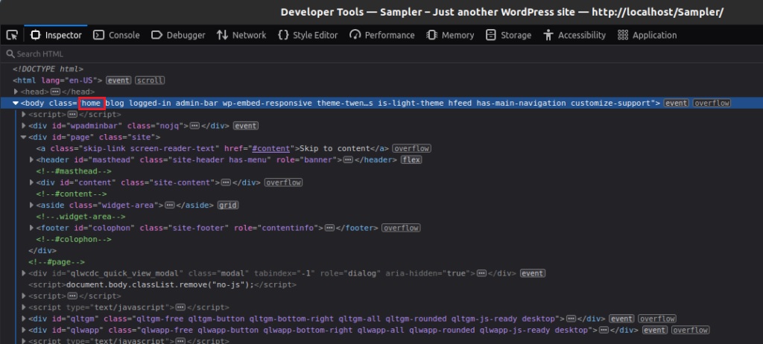Screen dimensions: 763x344
Task: Click the event badge on body row
Action: (x=677, y=103)
